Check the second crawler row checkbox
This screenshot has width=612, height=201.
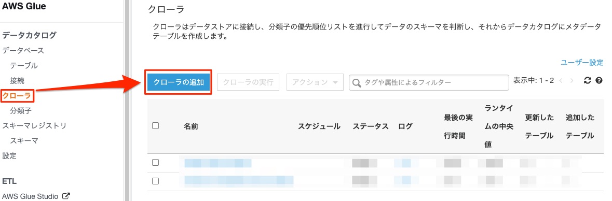[155, 181]
